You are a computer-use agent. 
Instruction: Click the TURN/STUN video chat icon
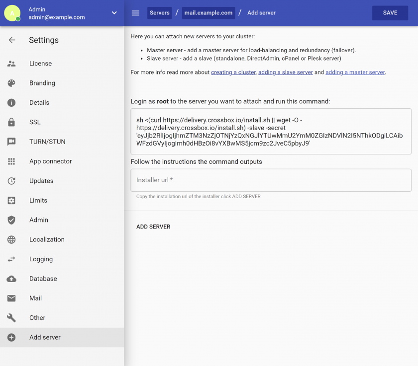[x=11, y=142]
